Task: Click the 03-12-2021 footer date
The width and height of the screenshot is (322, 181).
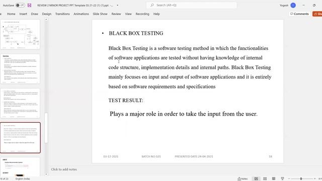Action: click(111, 156)
